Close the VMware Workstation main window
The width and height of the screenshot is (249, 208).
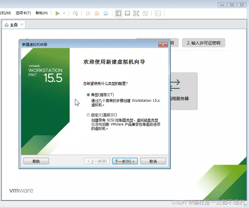[242, 5]
